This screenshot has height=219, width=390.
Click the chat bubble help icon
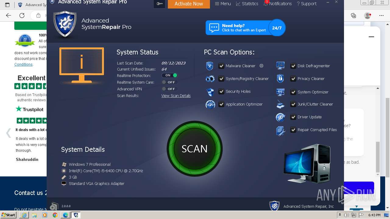point(214,28)
